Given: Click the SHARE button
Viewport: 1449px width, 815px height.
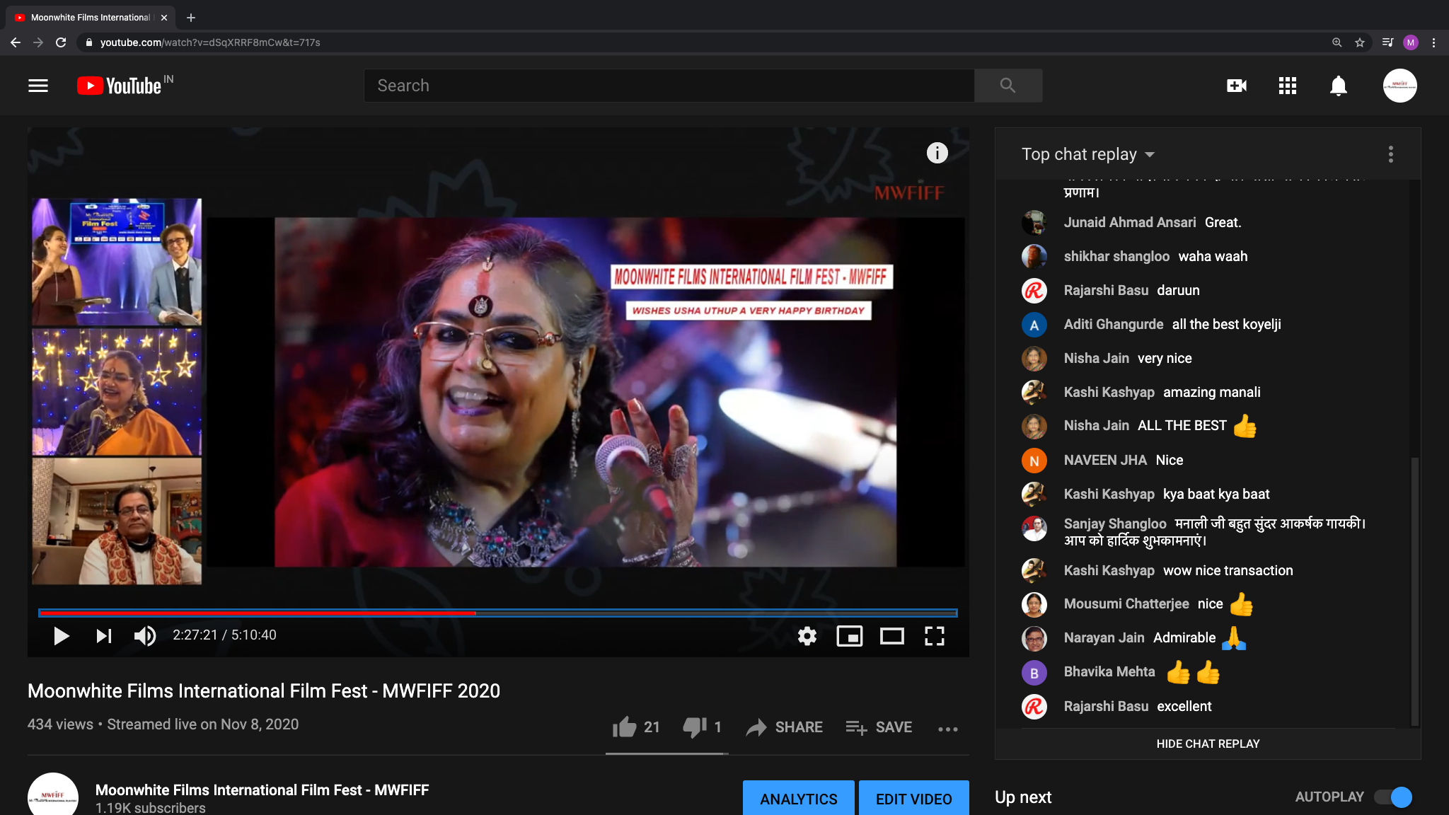Looking at the screenshot, I should point(785,727).
